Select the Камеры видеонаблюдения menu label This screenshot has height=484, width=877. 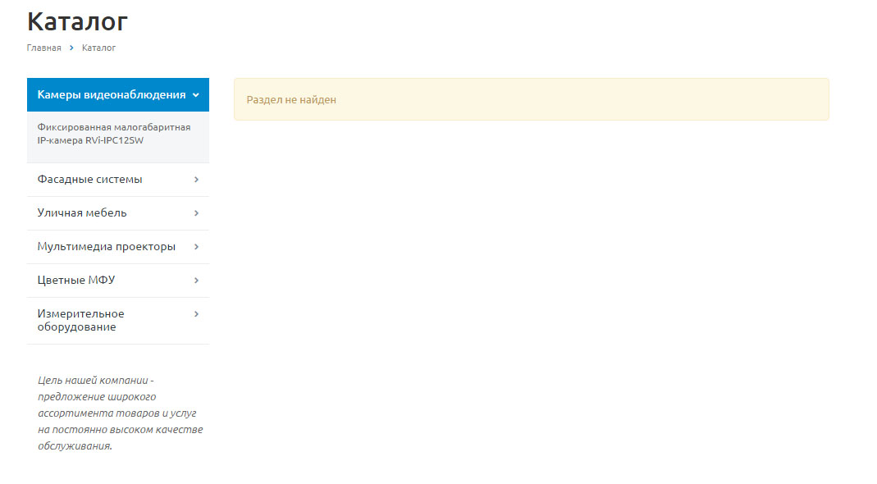[112, 95]
